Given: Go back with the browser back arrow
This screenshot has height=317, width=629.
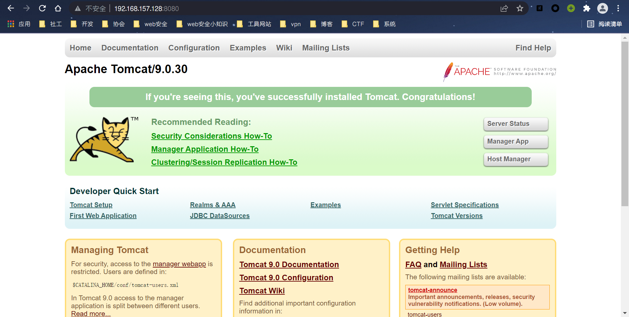Looking at the screenshot, I should (11, 8).
